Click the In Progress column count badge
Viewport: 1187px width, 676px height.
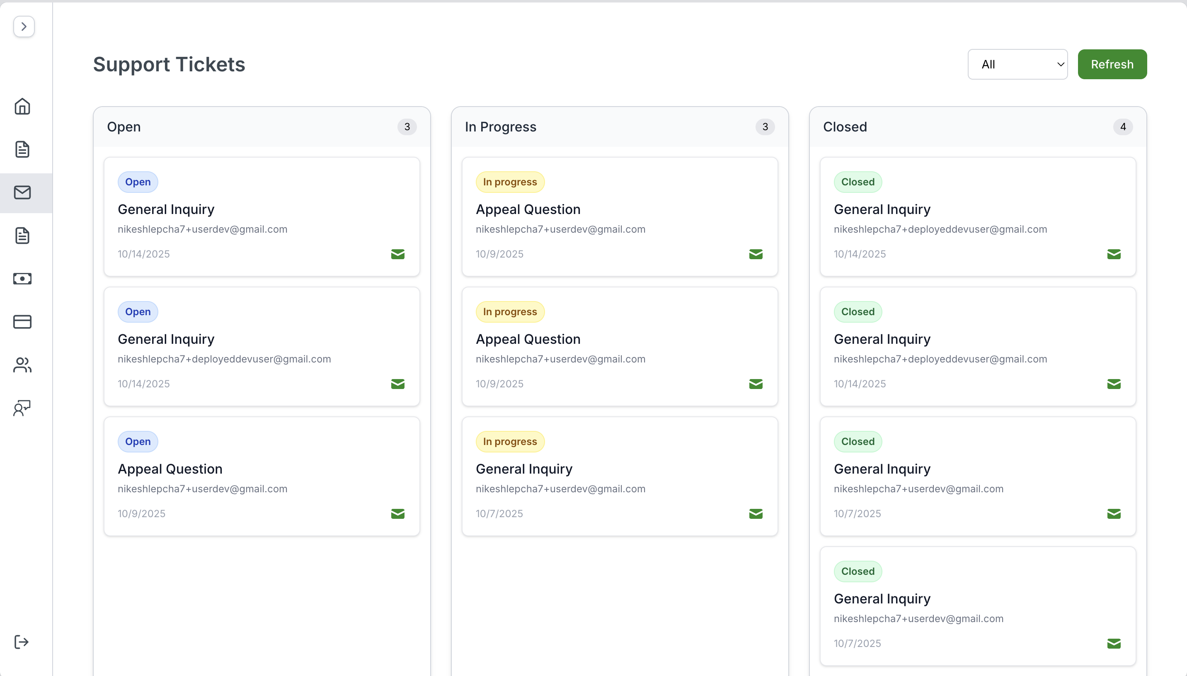[x=765, y=127]
